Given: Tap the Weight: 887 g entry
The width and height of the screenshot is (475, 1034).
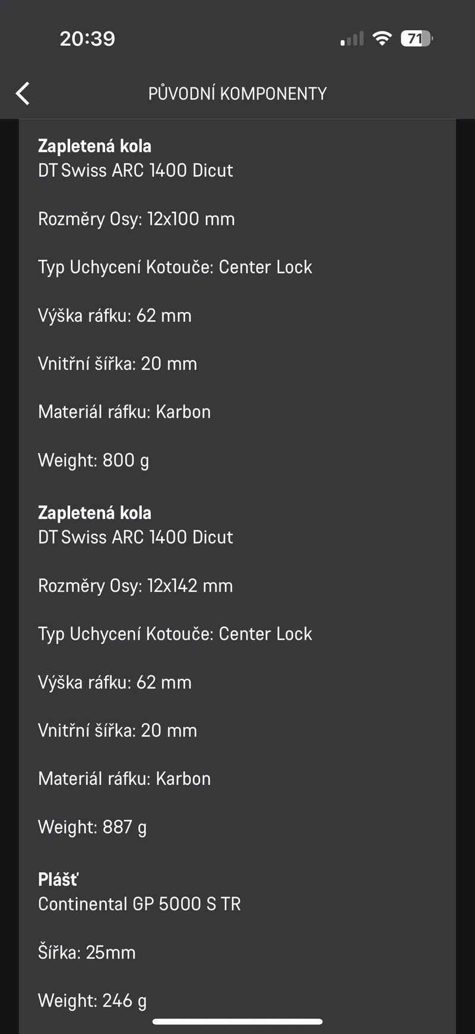Looking at the screenshot, I should (92, 828).
